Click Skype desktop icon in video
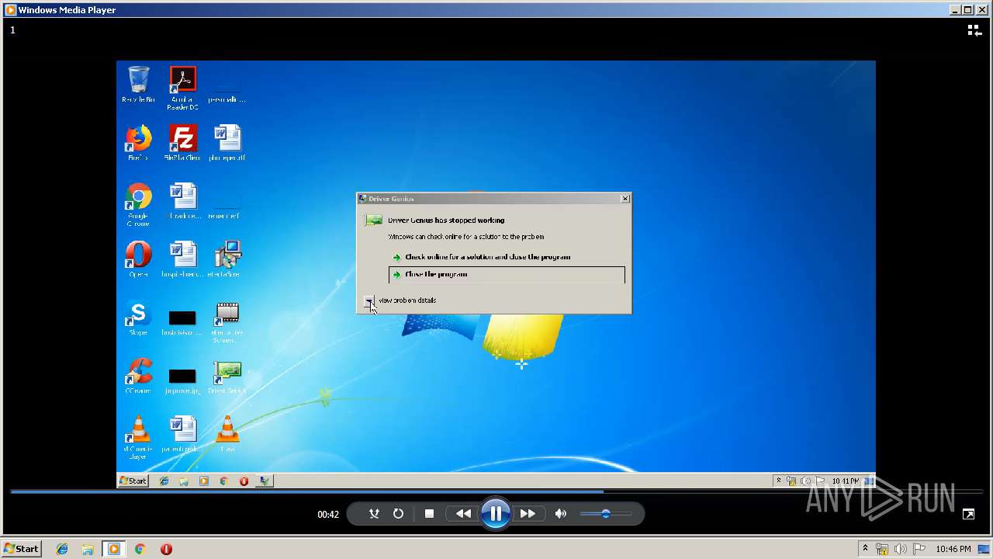993x559 pixels. [138, 318]
